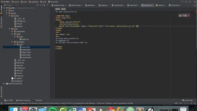Image resolution: width=197 pixels, height=111 pixels.
Task: Open the Python Console tool window
Action: tap(23, 100)
